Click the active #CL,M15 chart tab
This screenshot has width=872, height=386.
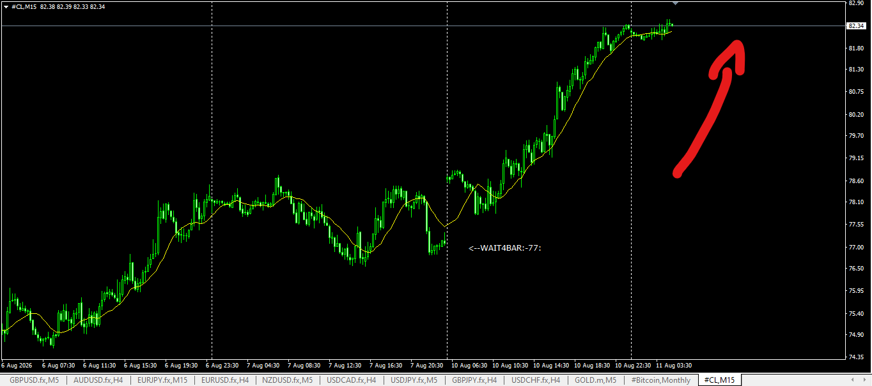(719, 380)
